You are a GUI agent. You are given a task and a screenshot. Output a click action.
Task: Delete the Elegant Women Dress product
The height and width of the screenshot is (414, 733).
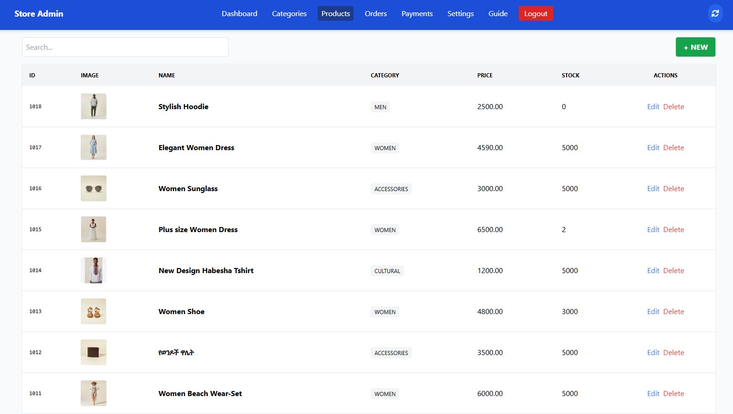click(673, 148)
